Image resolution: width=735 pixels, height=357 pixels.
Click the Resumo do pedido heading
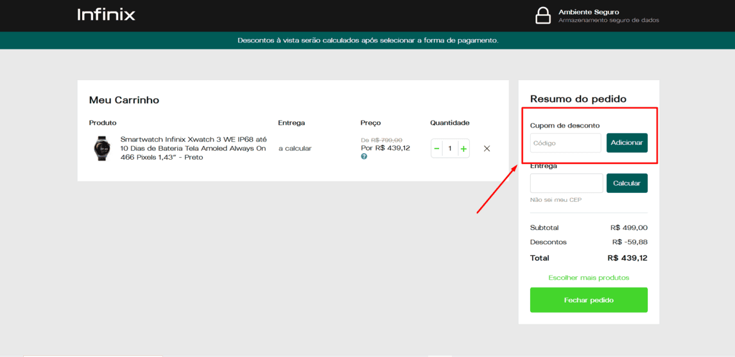578,99
